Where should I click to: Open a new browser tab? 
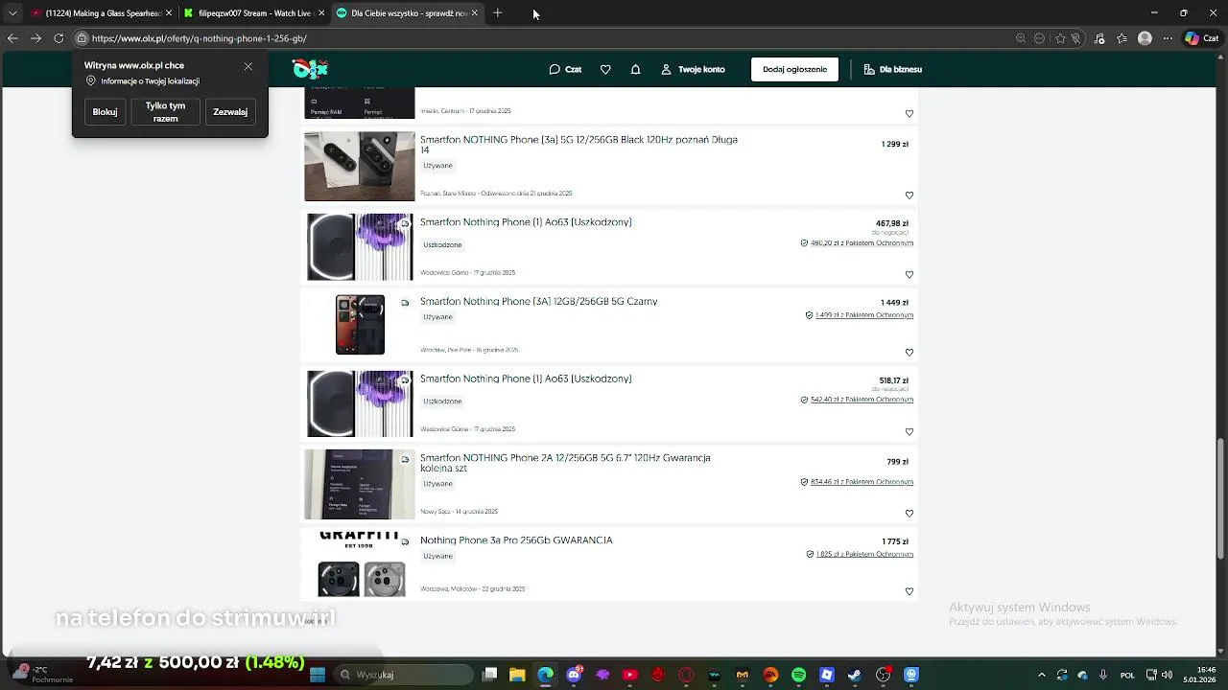497,13
